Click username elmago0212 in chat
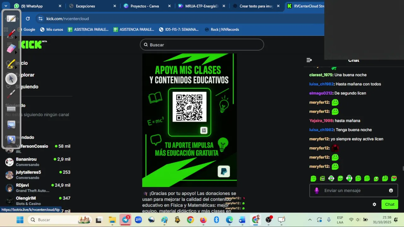404x227 pixels. coord(321,93)
